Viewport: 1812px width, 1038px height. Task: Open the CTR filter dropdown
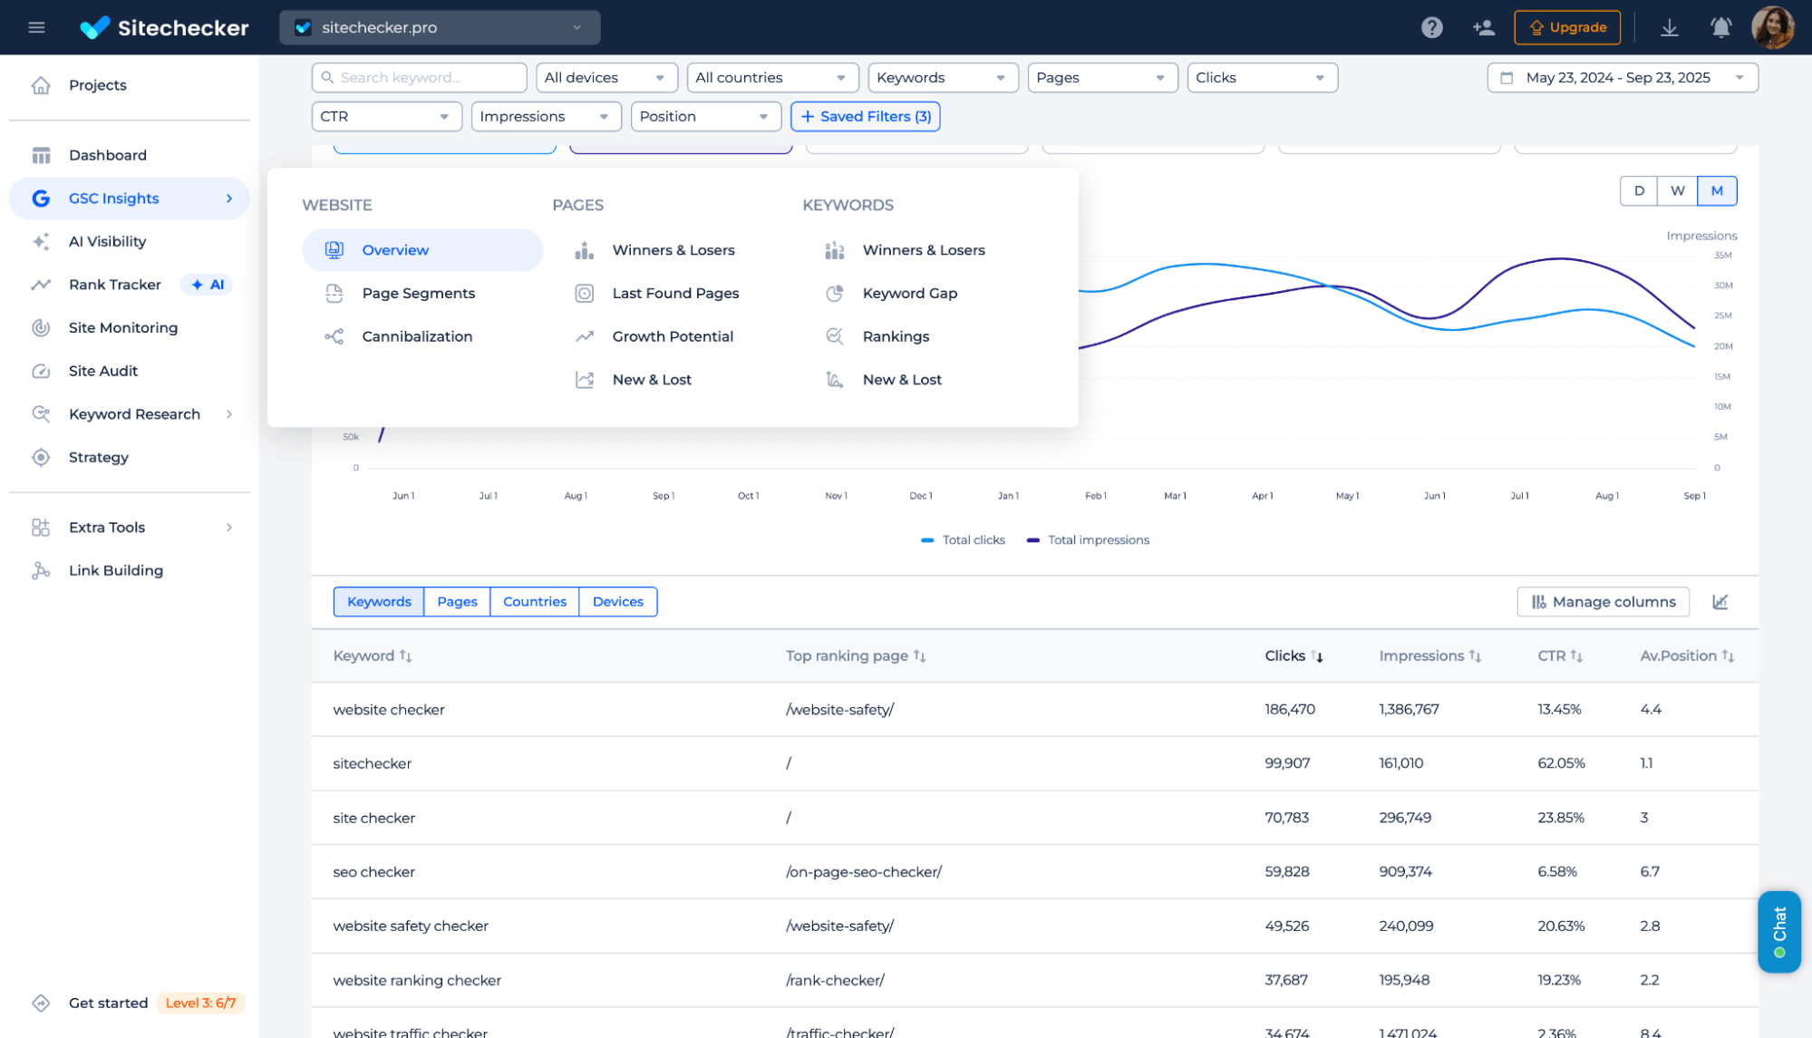(386, 116)
